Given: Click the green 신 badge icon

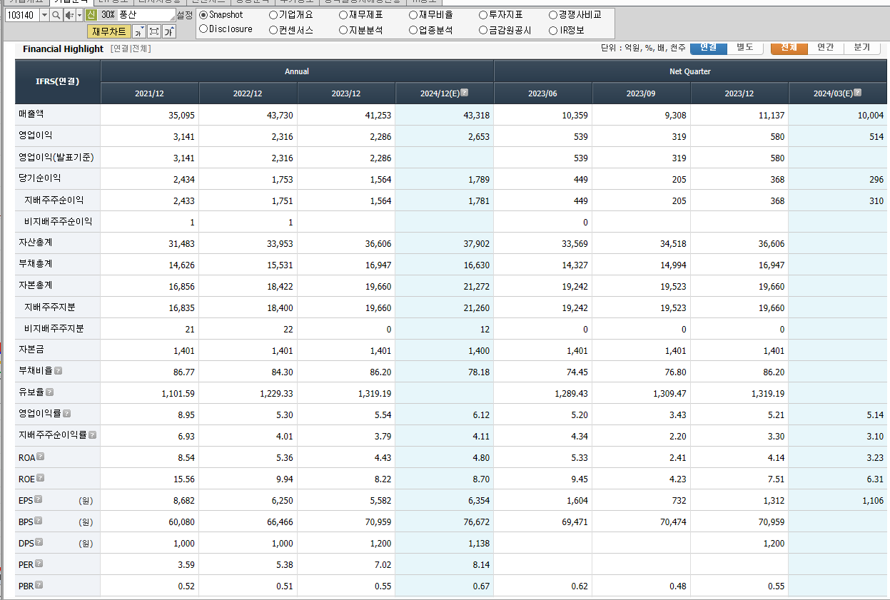Looking at the screenshot, I should tap(91, 15).
